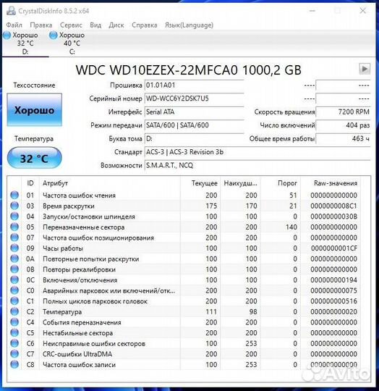Click status icon for attribute 09
This screenshot has height=391, width=379.
coord(14,248)
